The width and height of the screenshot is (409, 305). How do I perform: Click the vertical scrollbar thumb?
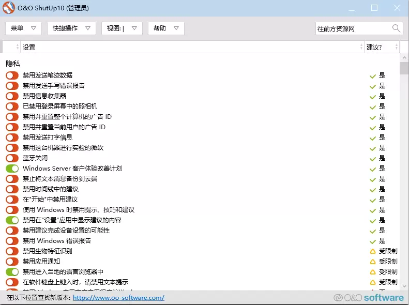pyautogui.click(x=404, y=68)
